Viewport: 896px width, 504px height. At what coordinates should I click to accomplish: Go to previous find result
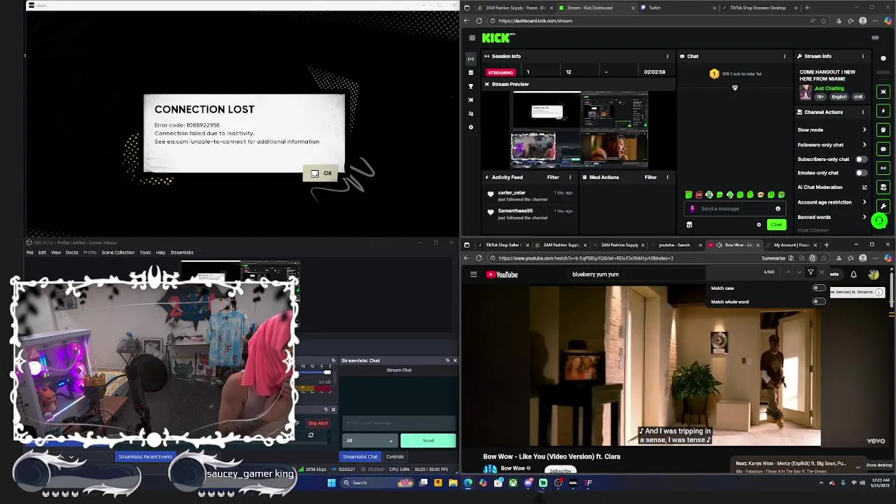click(x=789, y=272)
